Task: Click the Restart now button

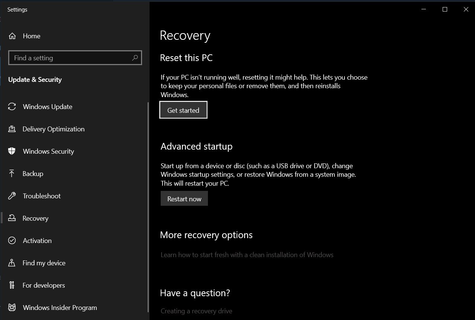Action: pyautogui.click(x=184, y=199)
